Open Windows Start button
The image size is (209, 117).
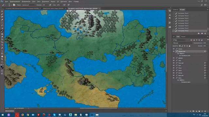click(x=2, y=115)
